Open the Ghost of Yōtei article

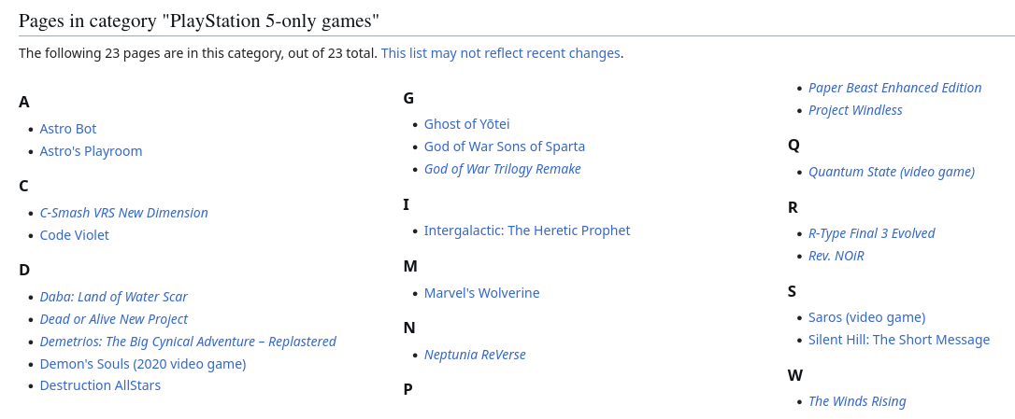click(x=466, y=124)
